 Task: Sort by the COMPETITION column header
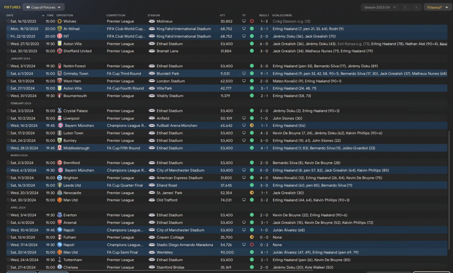tap(116, 15)
